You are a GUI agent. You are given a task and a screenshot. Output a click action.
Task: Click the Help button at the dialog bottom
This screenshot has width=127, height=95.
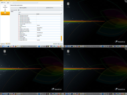[x=3, y=44]
